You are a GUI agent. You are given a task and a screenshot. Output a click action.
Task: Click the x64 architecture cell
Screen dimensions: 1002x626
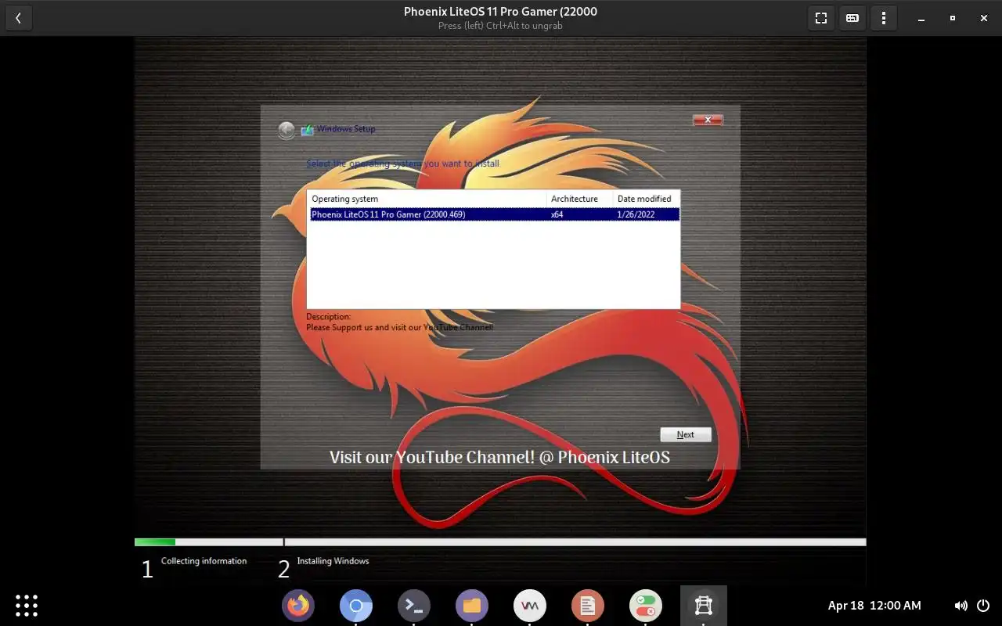point(557,214)
